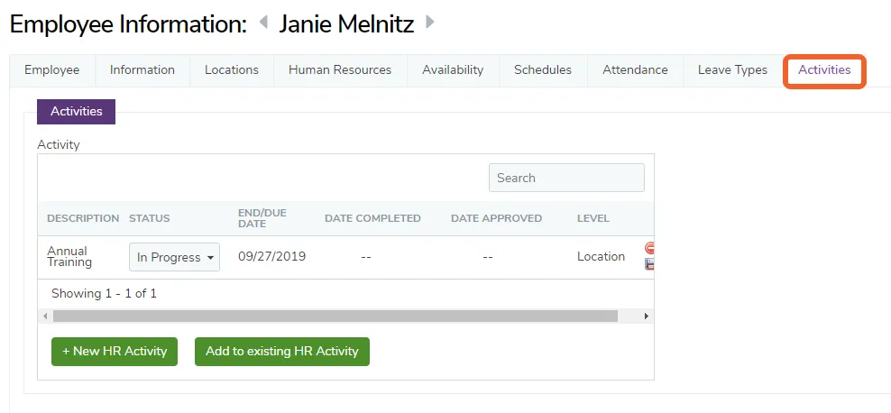Viewport: 891px width, 413px height.
Task: Click the horizontal scrollbar thumb
Action: [x=335, y=316]
